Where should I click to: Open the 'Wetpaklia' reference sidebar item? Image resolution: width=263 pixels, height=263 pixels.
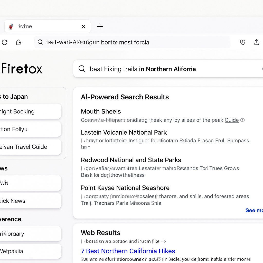(x=30, y=251)
